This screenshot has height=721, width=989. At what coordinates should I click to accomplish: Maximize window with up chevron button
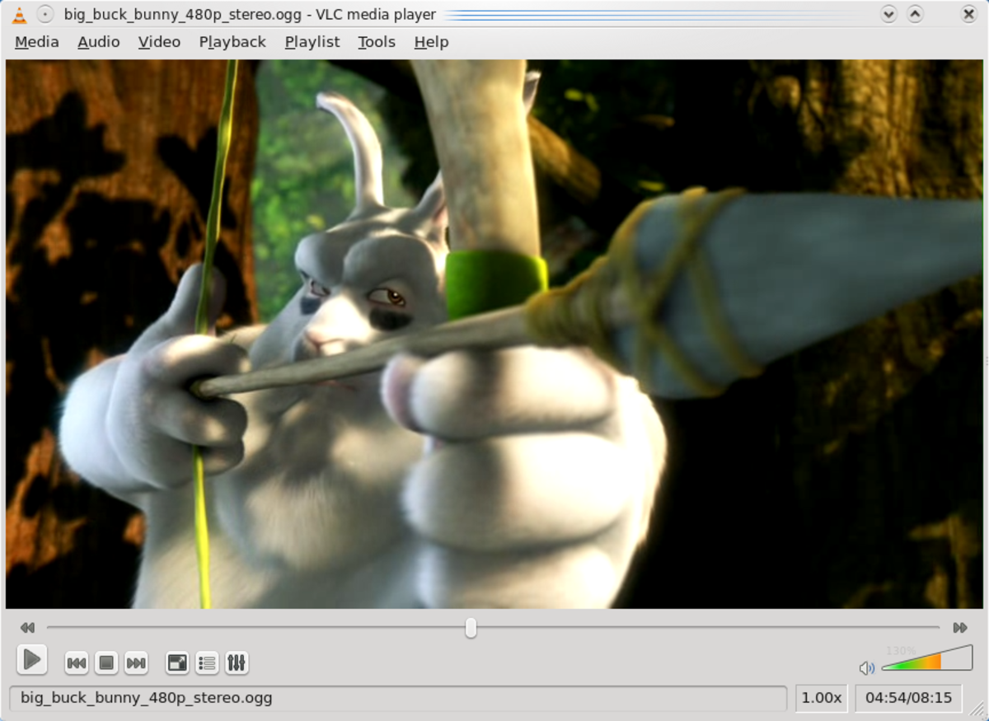pos(915,14)
